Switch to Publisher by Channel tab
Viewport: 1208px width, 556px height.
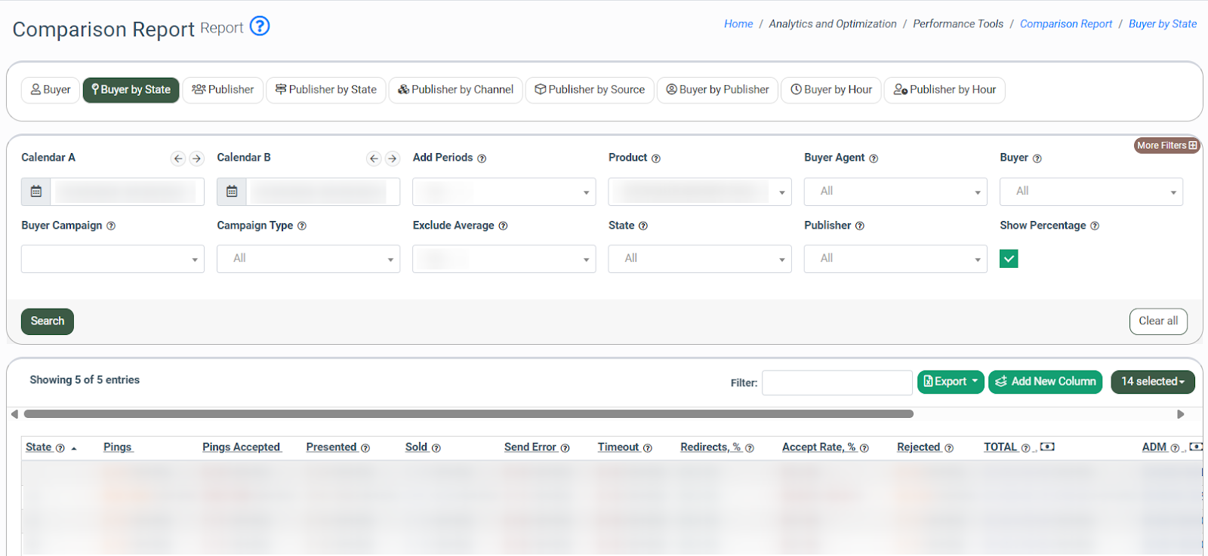coord(455,90)
